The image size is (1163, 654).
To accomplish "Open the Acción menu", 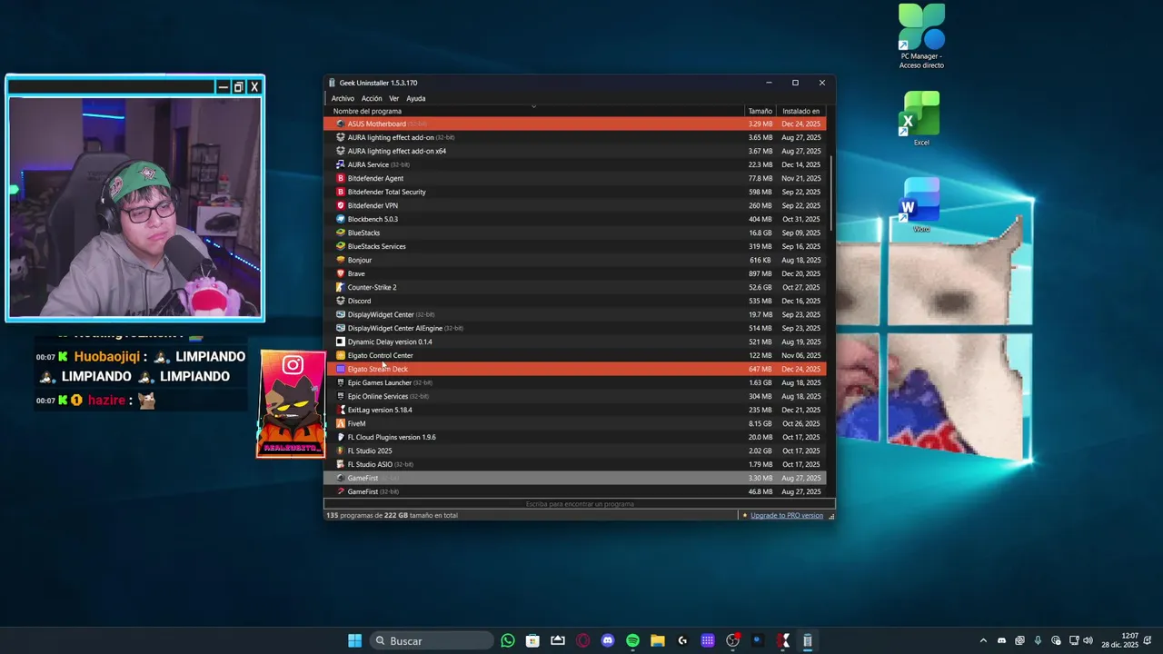I will pyautogui.click(x=372, y=98).
